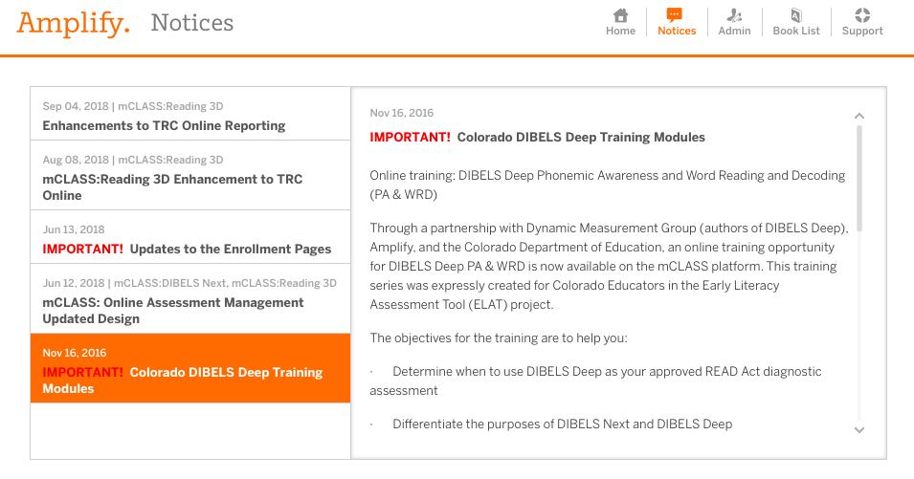914x479 pixels.
Task: Open the Support nav label
Action: pos(862,31)
